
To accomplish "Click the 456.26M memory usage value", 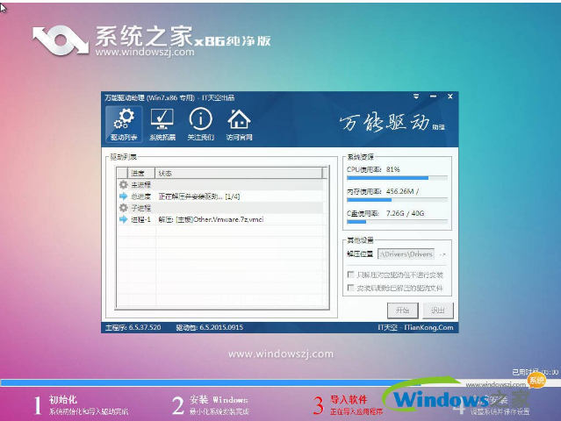I will (x=402, y=191).
